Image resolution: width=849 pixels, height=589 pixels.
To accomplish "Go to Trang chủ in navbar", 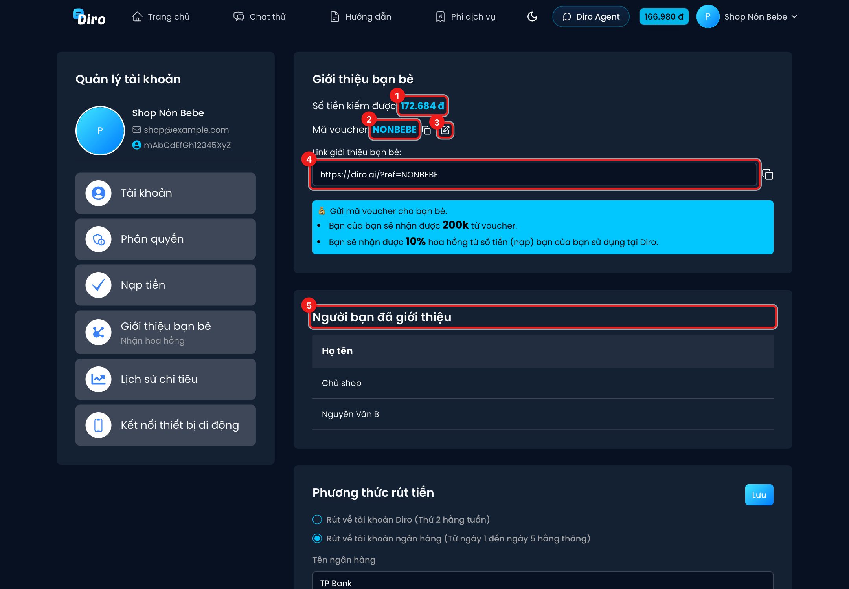I will [x=161, y=16].
